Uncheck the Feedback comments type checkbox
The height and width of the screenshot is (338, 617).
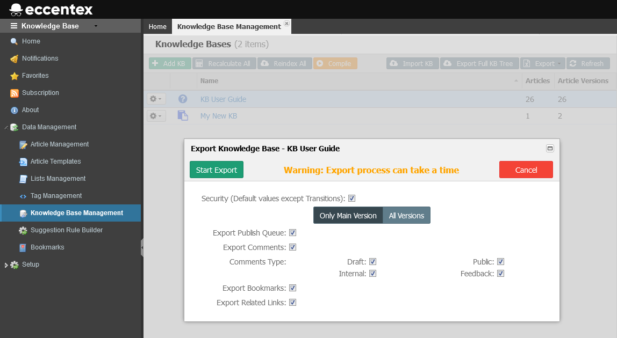coord(500,274)
